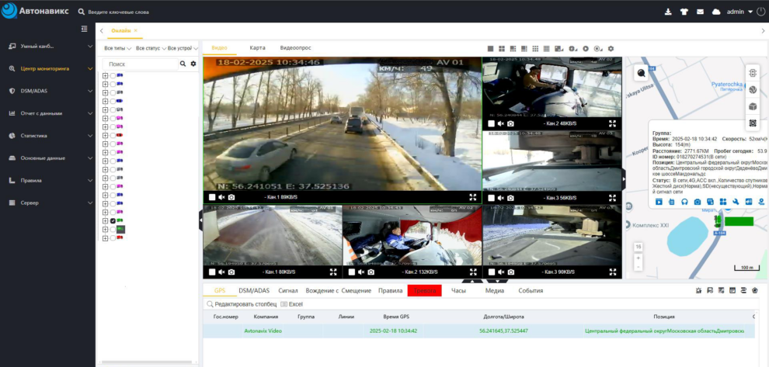Open the mail envelope icon in header
The height and width of the screenshot is (367, 769).
pyautogui.click(x=700, y=12)
